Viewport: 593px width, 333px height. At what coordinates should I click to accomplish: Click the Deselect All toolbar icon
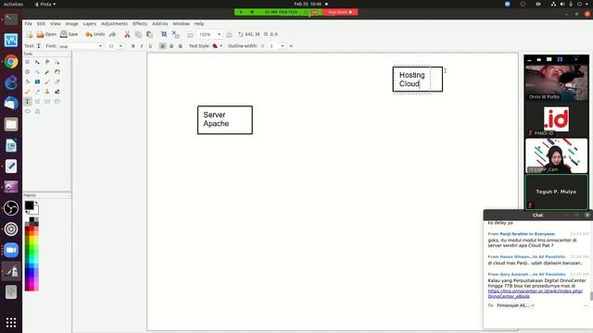tap(175, 34)
